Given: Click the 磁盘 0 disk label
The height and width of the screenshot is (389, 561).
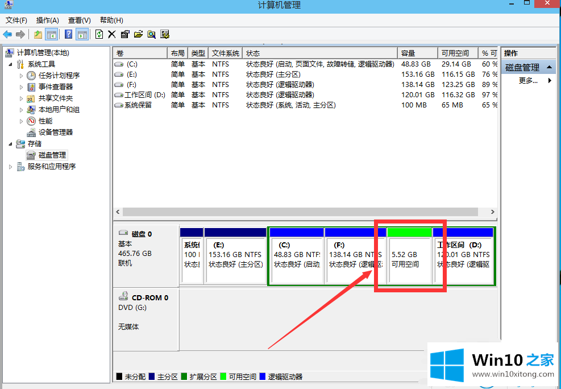Looking at the screenshot, I should [142, 234].
